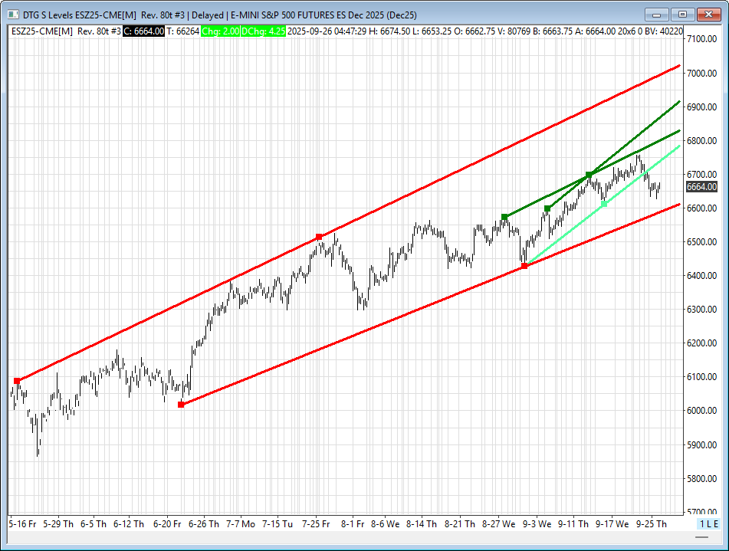Viewport: 729px width, 551px height.
Task: Click the 8-1 Fr date label
Action: click(353, 524)
